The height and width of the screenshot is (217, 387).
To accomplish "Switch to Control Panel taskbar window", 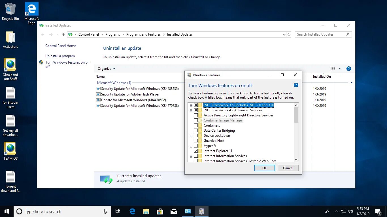I will click(188, 211).
